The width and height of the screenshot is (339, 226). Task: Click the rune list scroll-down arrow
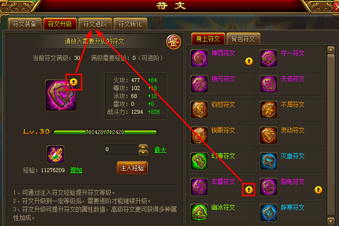[x=331, y=221]
